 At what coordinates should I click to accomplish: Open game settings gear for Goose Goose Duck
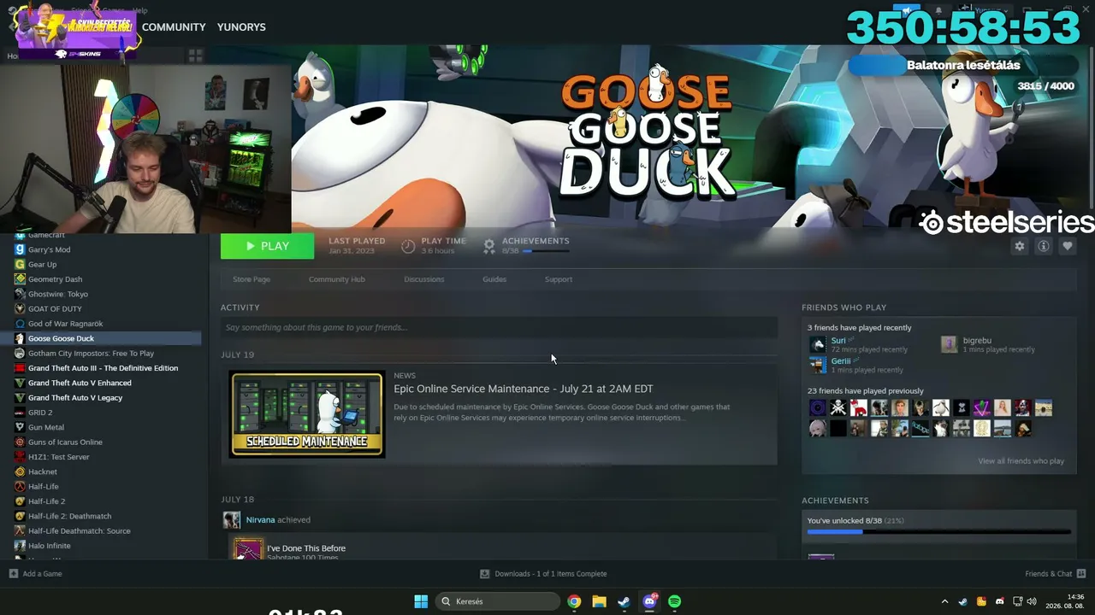tap(1020, 246)
